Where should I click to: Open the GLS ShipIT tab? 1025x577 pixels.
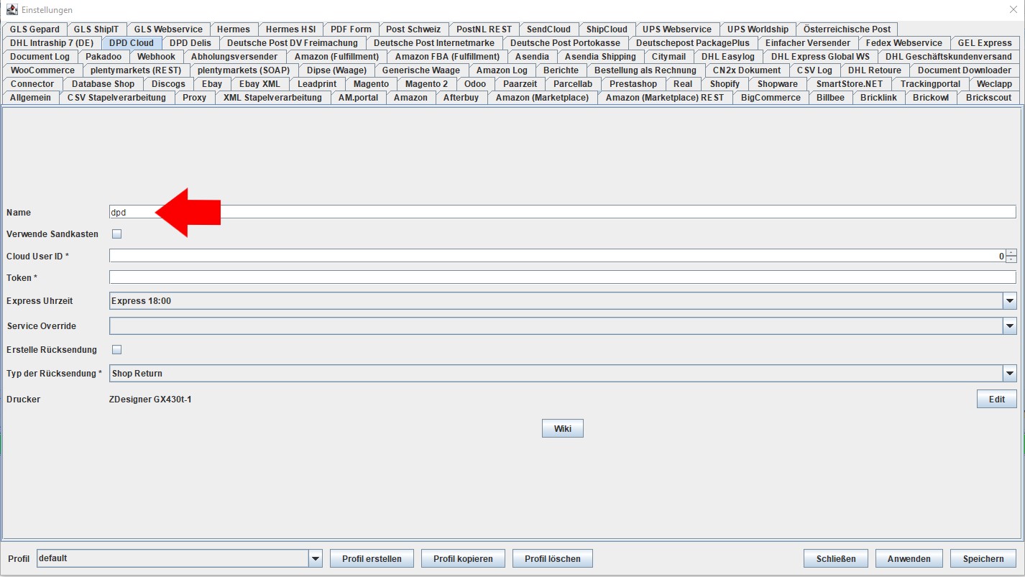coord(96,29)
